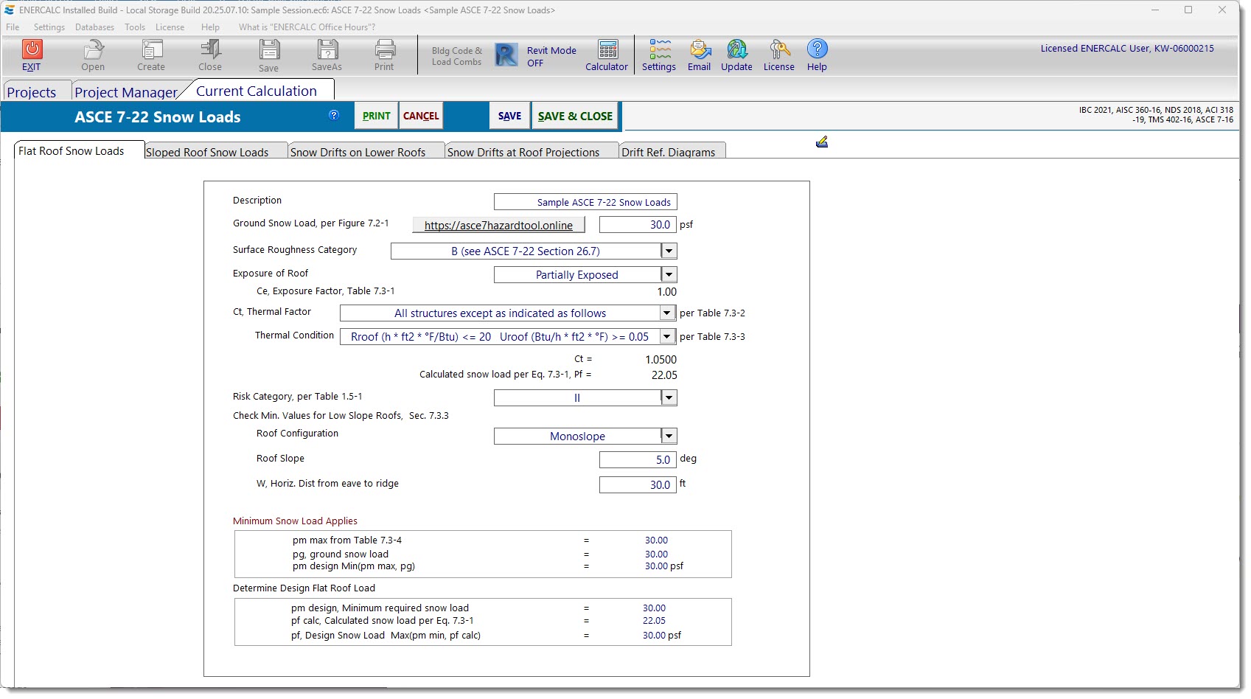This screenshot has height=699, width=1251.
Task: Click the Minimum Snow Load Applies text
Action: [x=295, y=521]
